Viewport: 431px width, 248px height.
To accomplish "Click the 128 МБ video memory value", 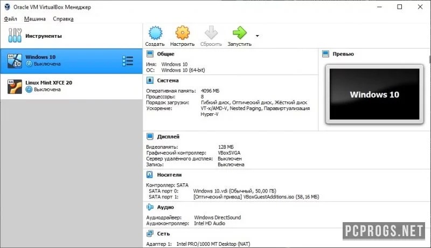I will 226,147.
